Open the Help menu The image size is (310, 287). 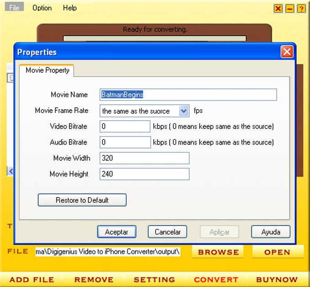pyautogui.click(x=70, y=8)
